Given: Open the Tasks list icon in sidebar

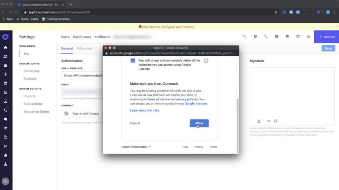Looking at the screenshot, I should point(5,92).
